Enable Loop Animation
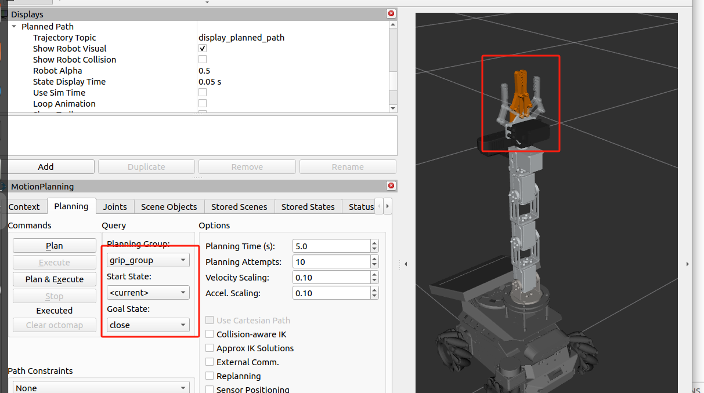704x393 pixels. (203, 103)
